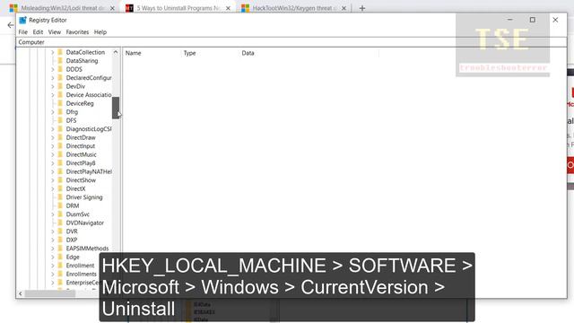This screenshot has width=574, height=323.
Task: Open the Favorites menu
Action: coord(77,32)
